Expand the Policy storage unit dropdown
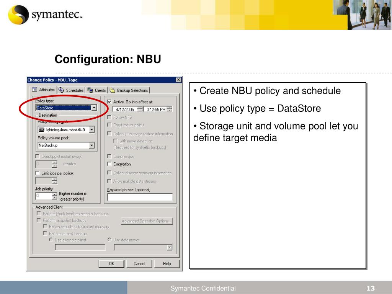 (x=92, y=129)
